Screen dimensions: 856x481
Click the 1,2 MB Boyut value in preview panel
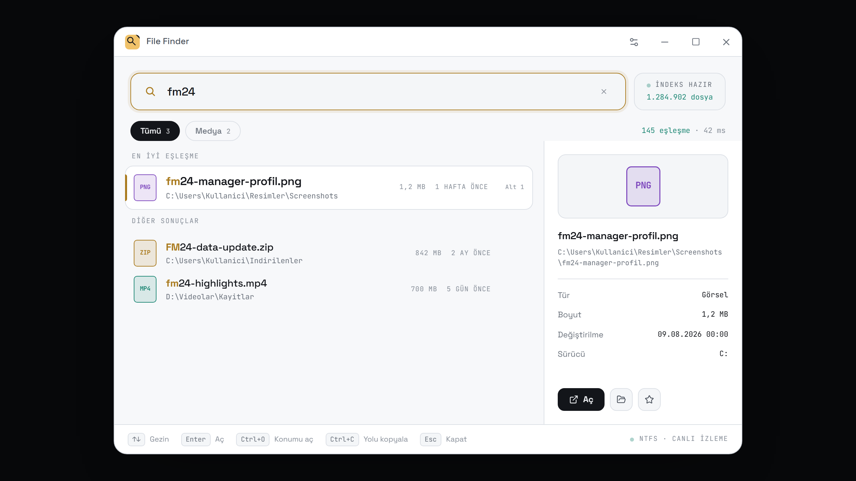(x=715, y=314)
